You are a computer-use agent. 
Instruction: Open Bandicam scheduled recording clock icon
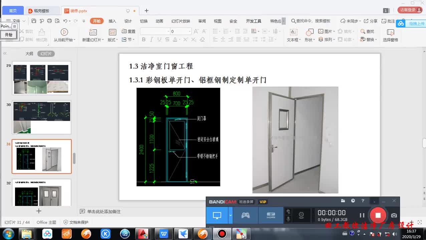pyautogui.click(x=353, y=201)
